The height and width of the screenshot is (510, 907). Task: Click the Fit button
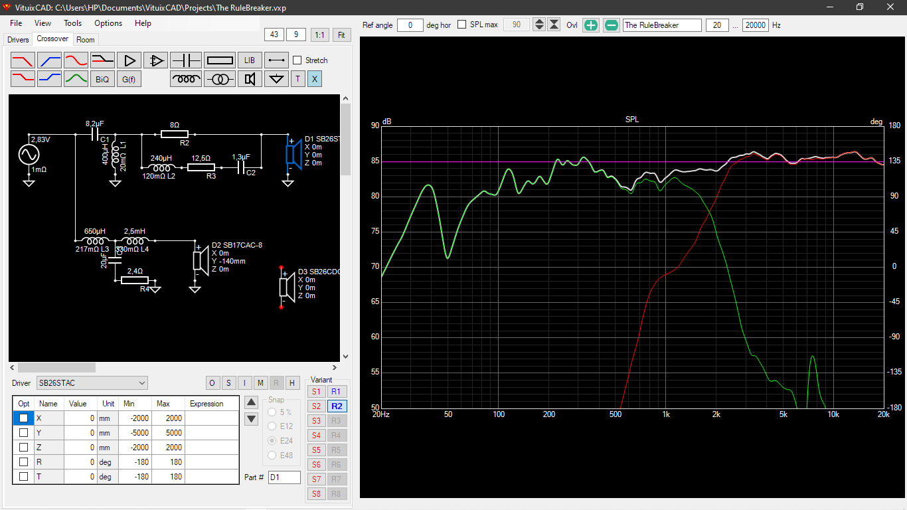pyautogui.click(x=342, y=35)
